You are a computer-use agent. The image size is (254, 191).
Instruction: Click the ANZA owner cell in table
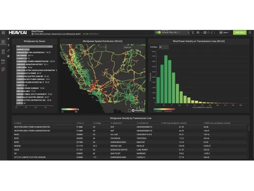coord(17,150)
